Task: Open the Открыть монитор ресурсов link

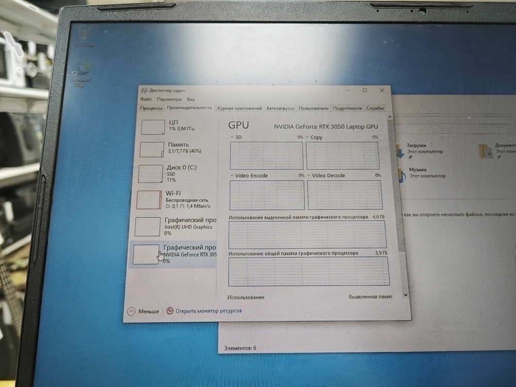Action: coord(208,311)
